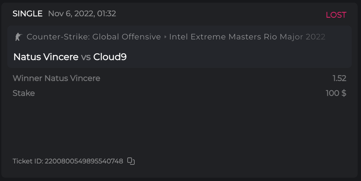
Task: Copy the ticket ID with the copy icon
Action: 131,161
